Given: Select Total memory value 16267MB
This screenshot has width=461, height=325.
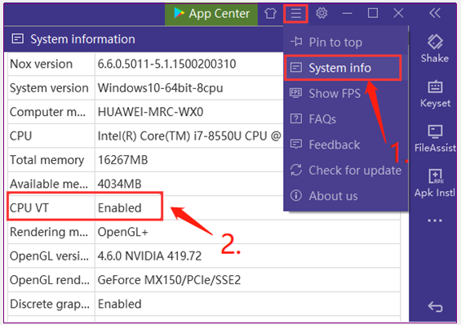Looking at the screenshot, I should (122, 160).
